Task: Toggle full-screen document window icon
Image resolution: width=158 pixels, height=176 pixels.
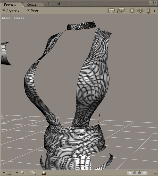Action: (x=151, y=3)
